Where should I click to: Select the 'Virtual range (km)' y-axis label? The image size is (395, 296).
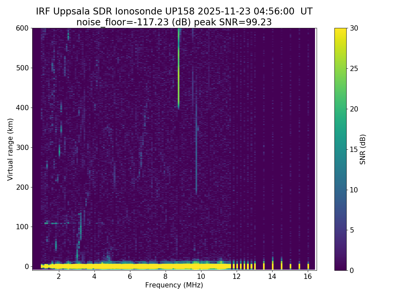(x=11, y=149)
